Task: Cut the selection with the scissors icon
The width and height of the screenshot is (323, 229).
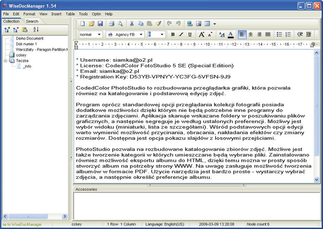Action: (x=132, y=24)
